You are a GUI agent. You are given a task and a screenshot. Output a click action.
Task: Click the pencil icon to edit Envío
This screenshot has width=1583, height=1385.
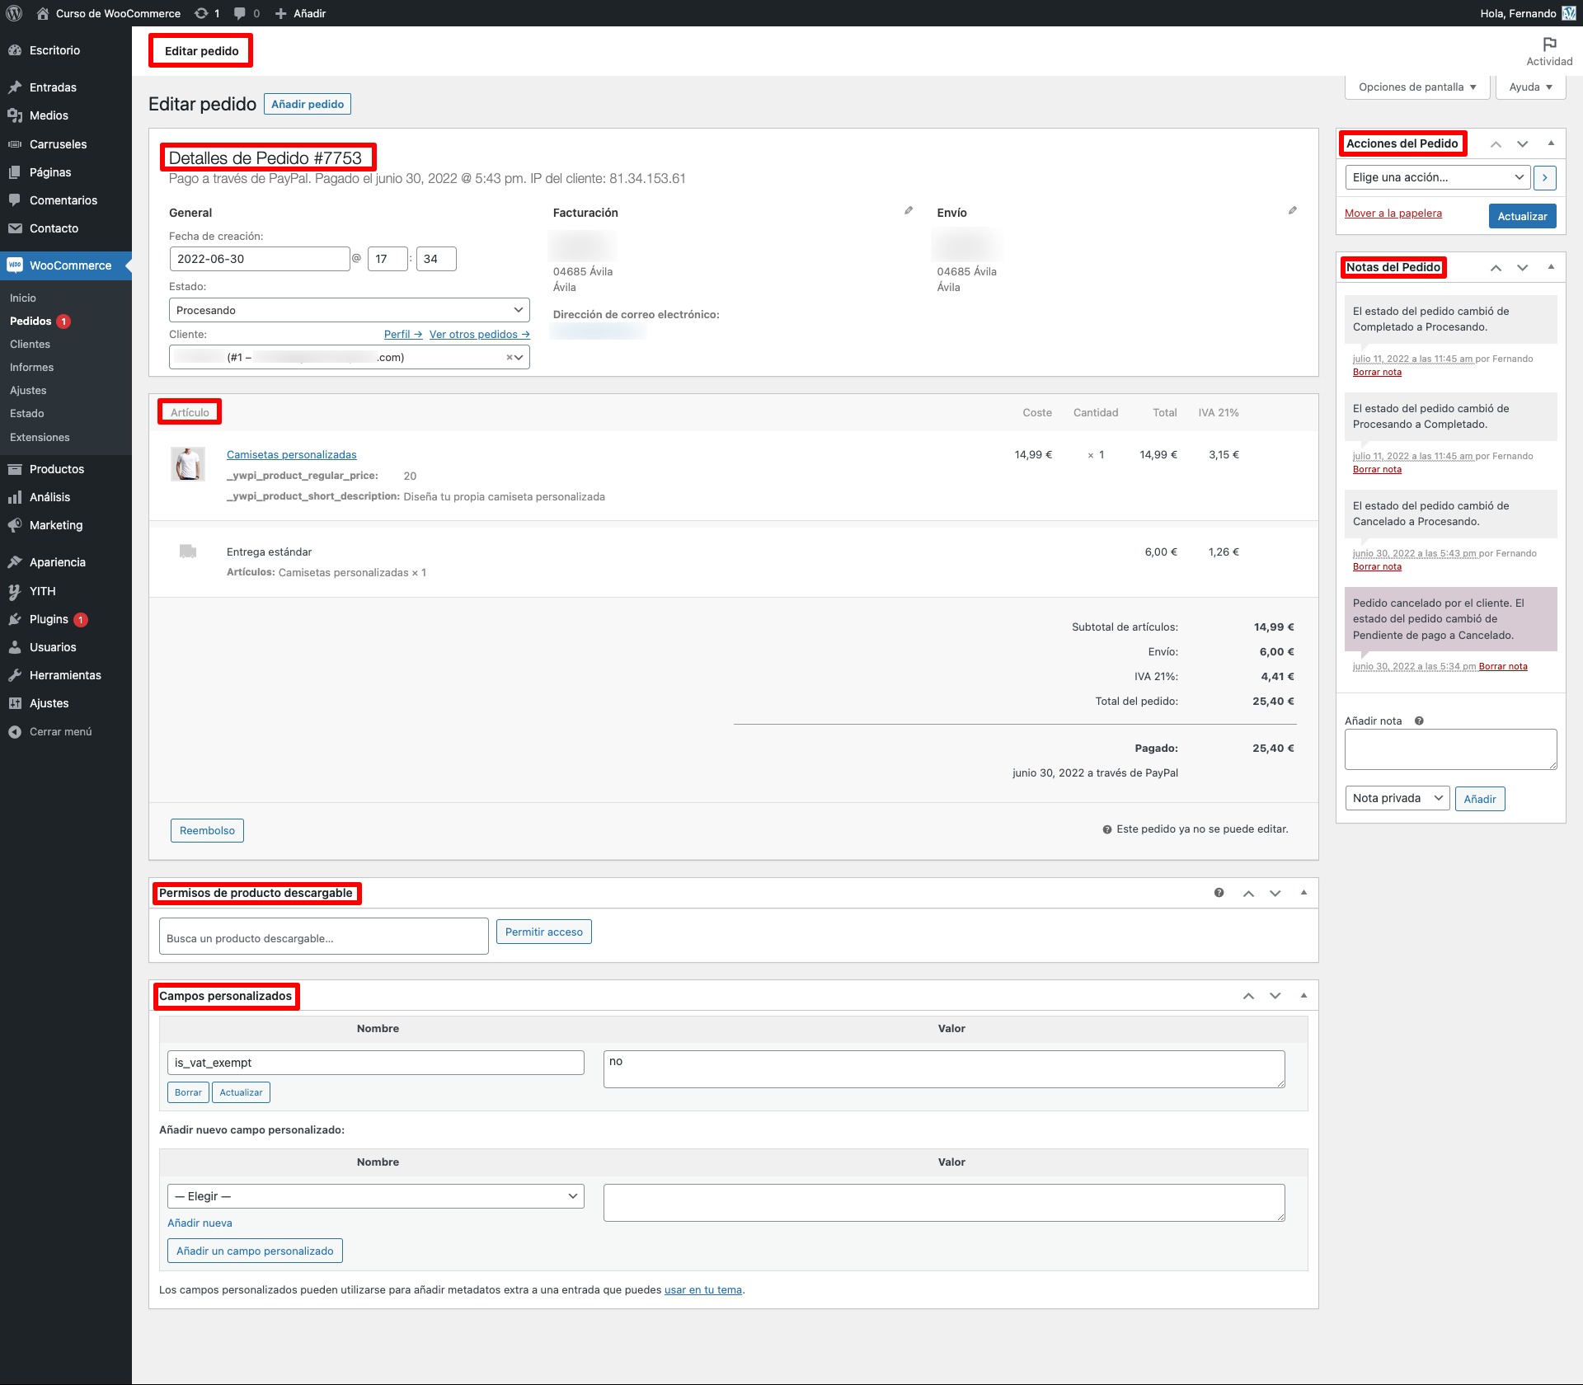click(1293, 210)
